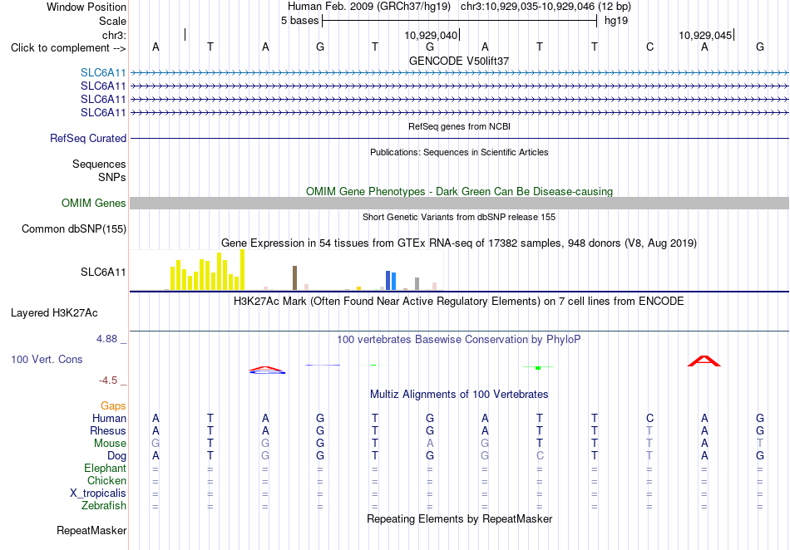790x550 pixels.
Task: Click 100 vertebrates Basewise Conservation title
Action: (x=458, y=340)
